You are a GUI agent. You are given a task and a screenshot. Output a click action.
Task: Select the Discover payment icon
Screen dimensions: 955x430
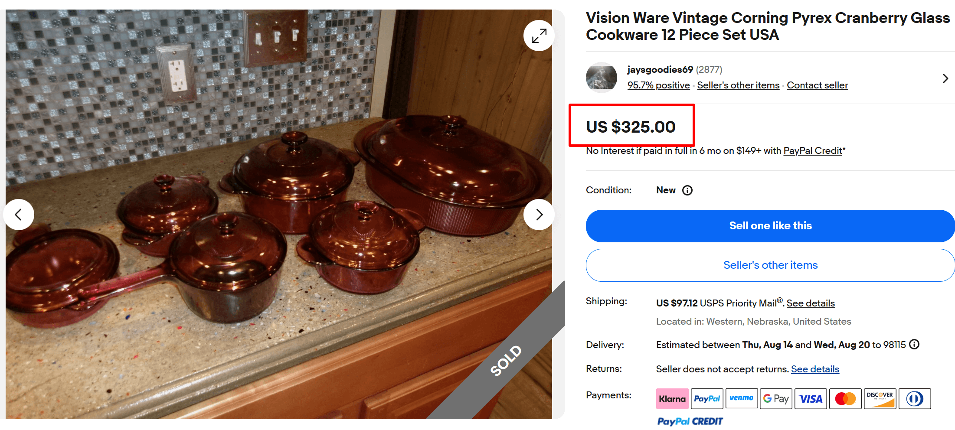point(880,398)
